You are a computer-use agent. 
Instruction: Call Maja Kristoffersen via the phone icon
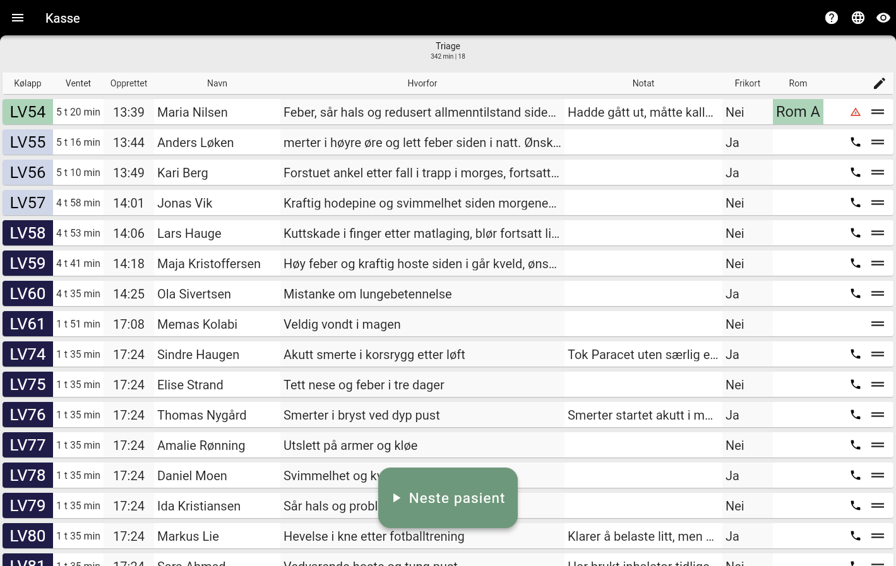856,263
